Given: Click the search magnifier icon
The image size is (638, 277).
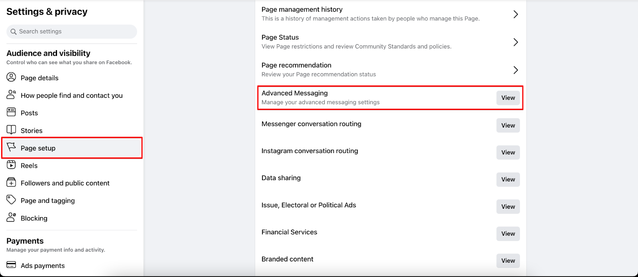Looking at the screenshot, I should (14, 31).
